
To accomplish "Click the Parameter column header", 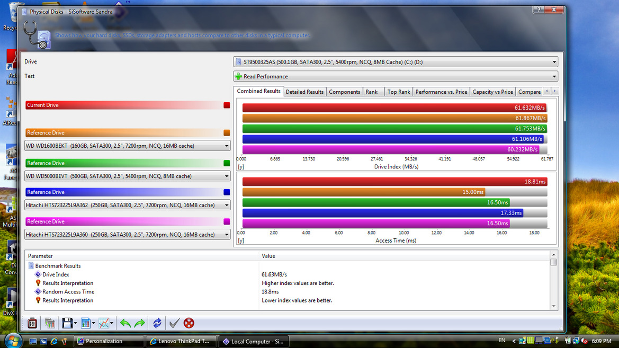I will point(142,256).
